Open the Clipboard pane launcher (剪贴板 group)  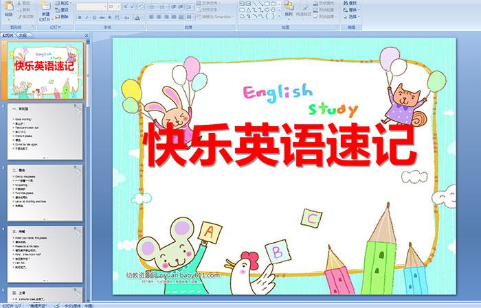point(33,27)
